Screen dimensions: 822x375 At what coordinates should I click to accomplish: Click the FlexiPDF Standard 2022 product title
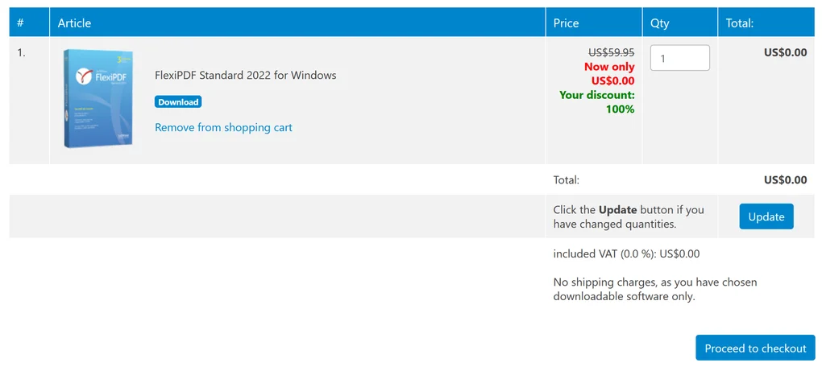[245, 75]
